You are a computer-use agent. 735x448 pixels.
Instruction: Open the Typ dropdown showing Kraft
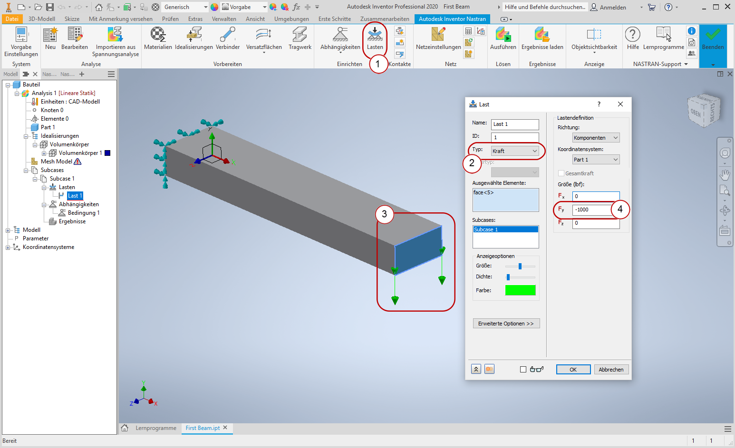[x=515, y=151]
